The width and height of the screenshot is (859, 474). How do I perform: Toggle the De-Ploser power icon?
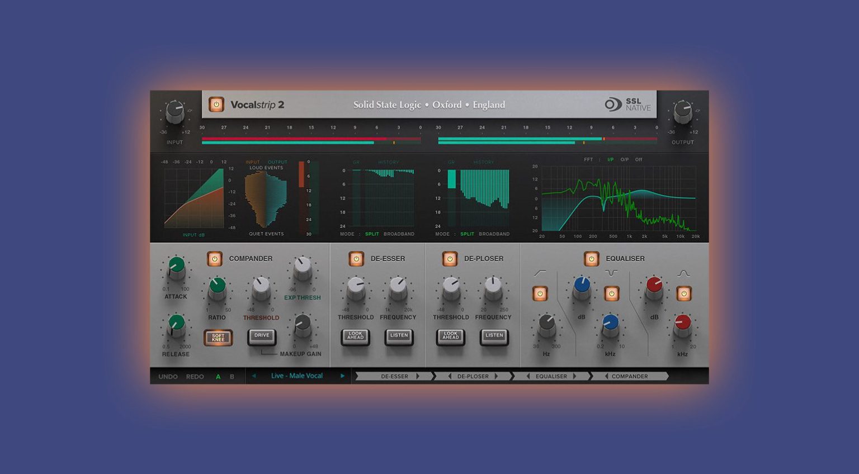451,258
